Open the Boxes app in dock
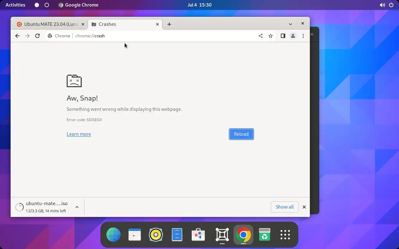399x249 pixels. [x=222, y=235]
